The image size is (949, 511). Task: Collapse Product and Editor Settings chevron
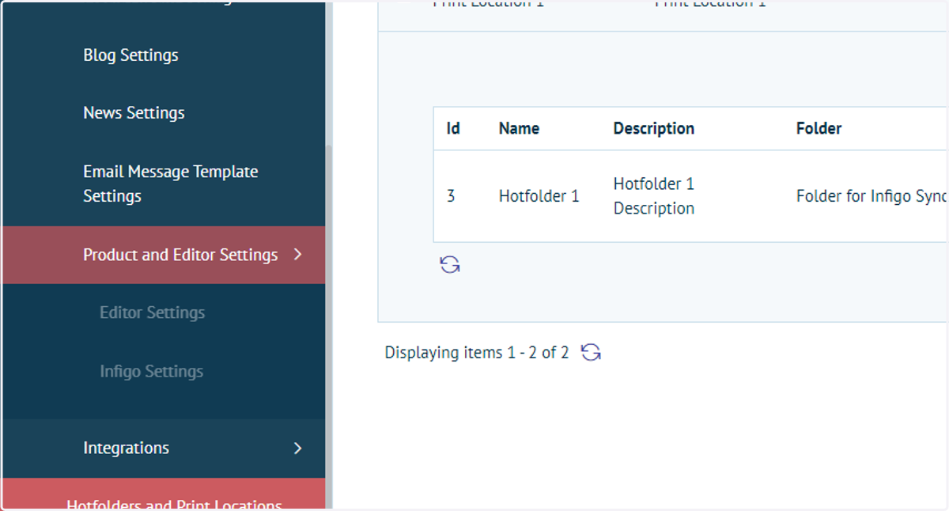tap(298, 254)
